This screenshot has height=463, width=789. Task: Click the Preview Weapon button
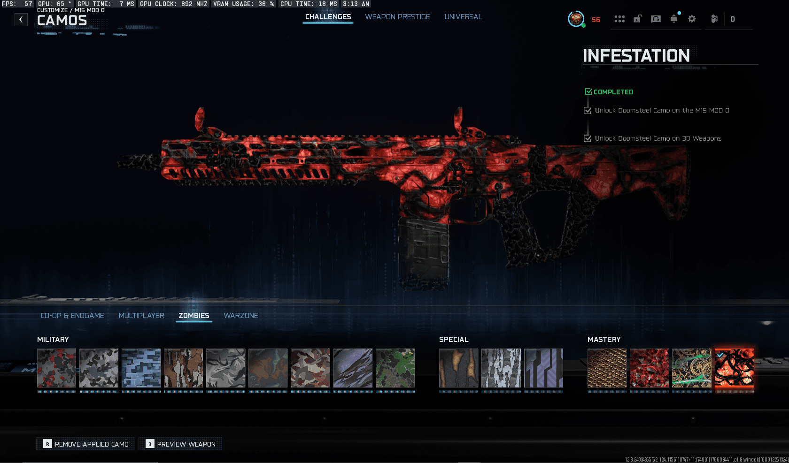coord(180,444)
